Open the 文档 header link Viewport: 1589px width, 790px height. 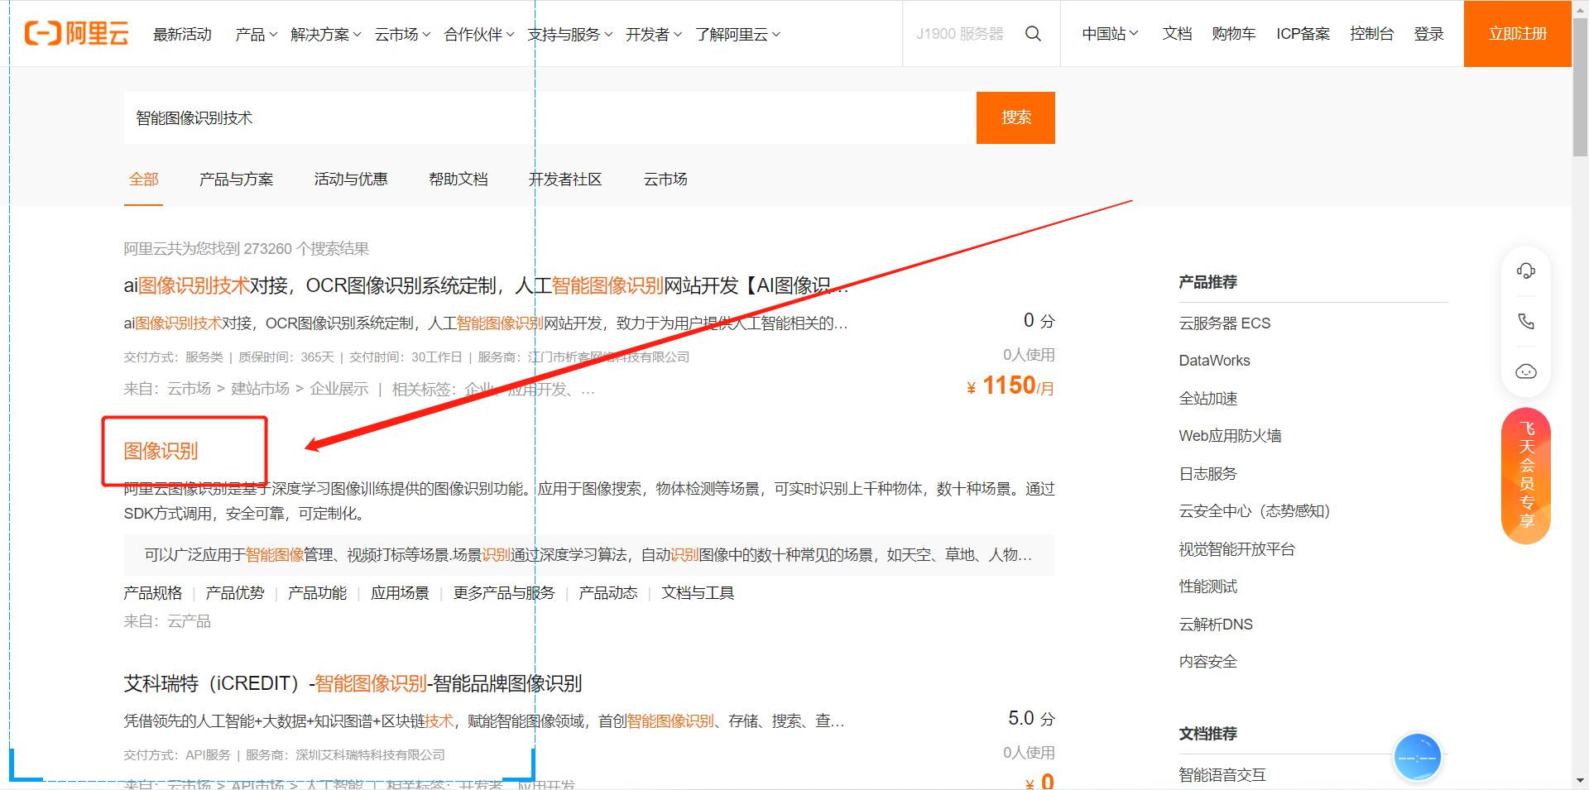(x=1177, y=34)
